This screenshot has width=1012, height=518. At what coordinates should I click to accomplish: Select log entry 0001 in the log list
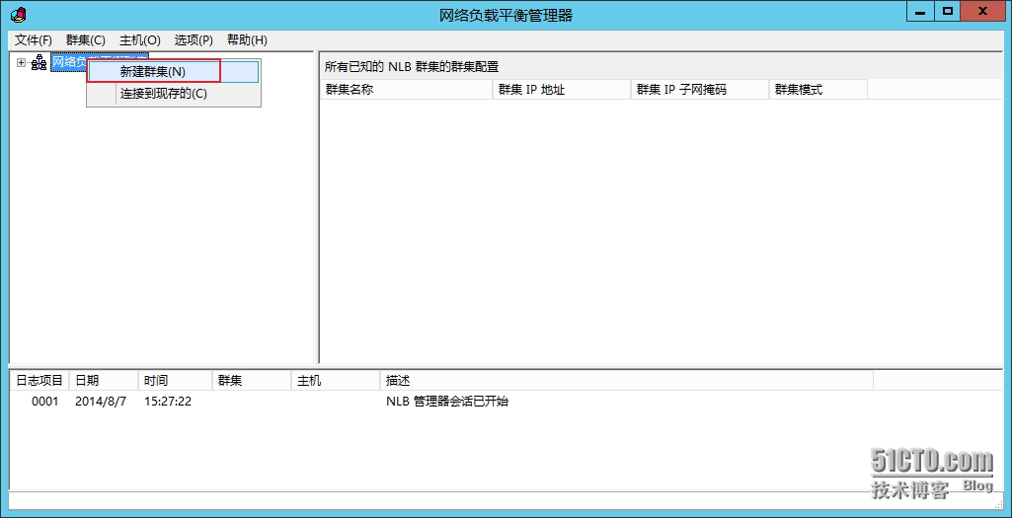pyautogui.click(x=45, y=402)
